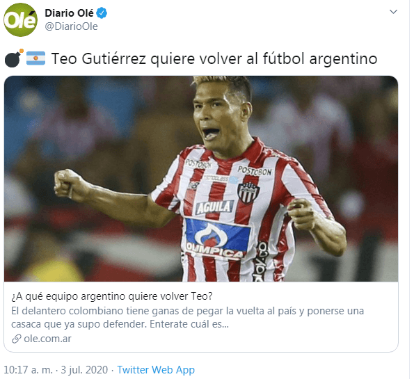Screen dimensions: 414x379
Task: Open the Twitter Web App source link
Action: [x=156, y=370]
